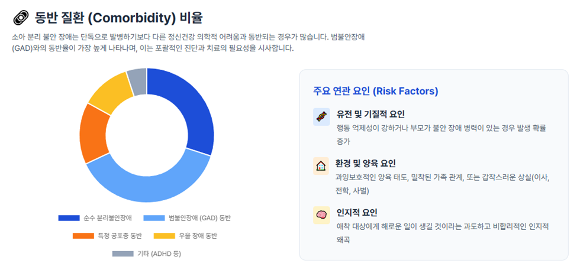The width and height of the screenshot is (577, 270).
Task: Click the 환경 및 양육 요인 heading
Action: (x=365, y=163)
